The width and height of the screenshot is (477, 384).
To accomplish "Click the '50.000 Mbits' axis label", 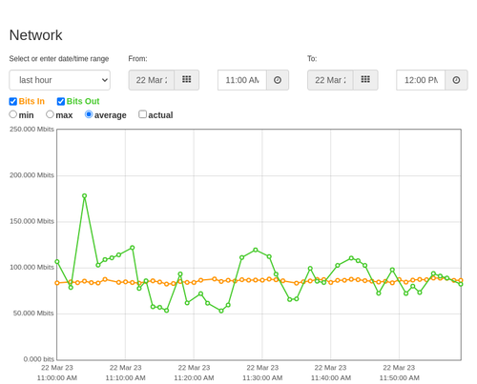I will (33, 313).
